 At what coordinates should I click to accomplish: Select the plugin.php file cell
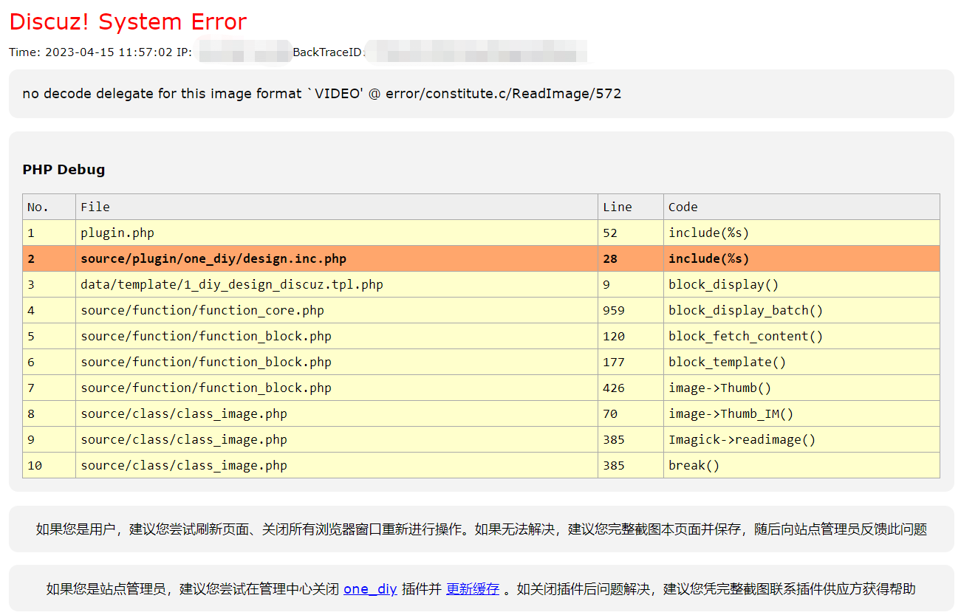point(336,233)
